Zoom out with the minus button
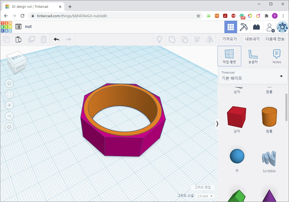Image resolution: width=289 pixels, height=202 pixels. coord(9,116)
